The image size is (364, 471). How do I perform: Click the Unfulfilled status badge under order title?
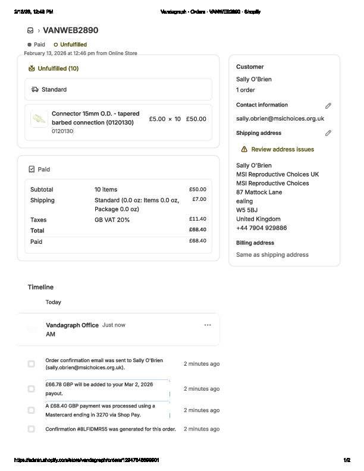pyautogui.click(x=70, y=45)
